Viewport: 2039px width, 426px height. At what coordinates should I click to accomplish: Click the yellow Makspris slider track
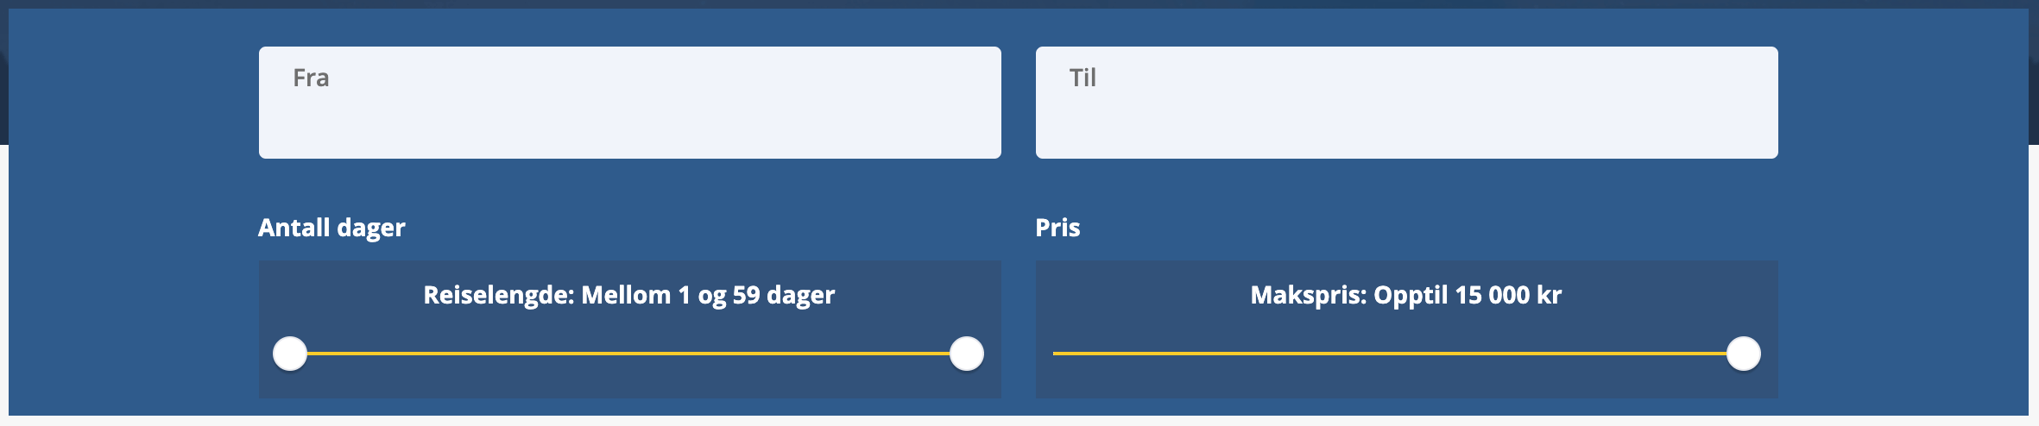(1390, 354)
